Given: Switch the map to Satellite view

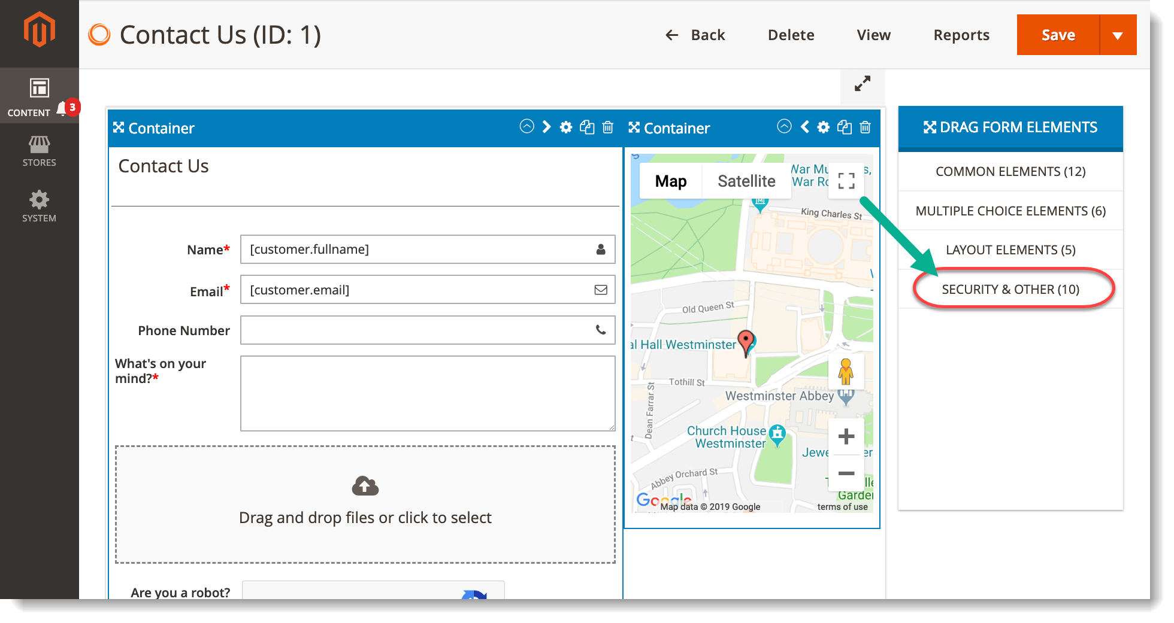Looking at the screenshot, I should (746, 181).
